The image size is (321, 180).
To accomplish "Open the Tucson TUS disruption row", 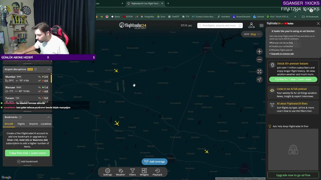I will pyautogui.click(x=27, y=100).
